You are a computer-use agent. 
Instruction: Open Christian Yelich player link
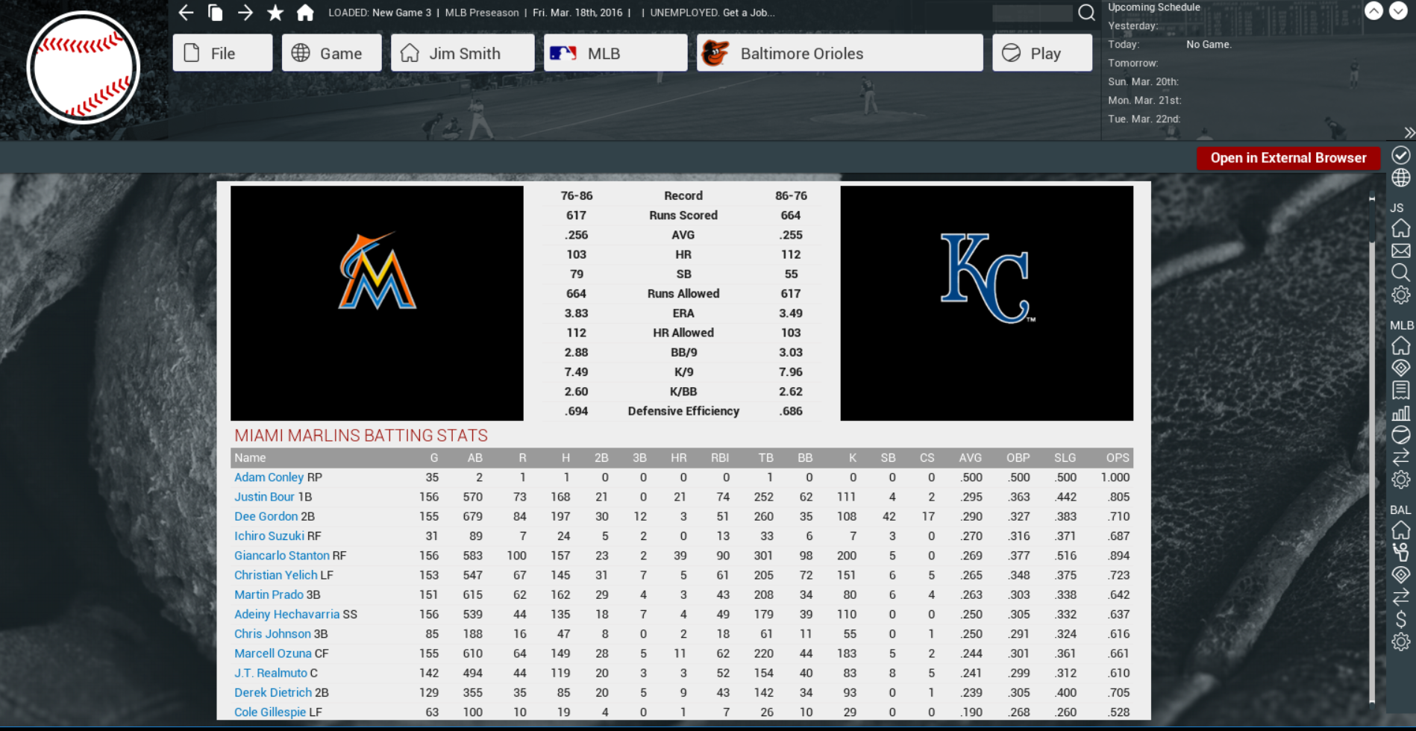point(276,575)
